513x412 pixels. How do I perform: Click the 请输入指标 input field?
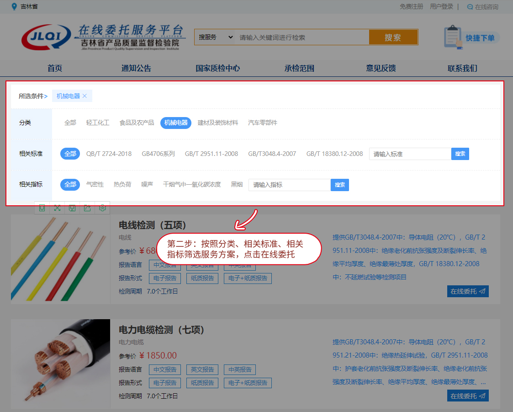point(290,185)
